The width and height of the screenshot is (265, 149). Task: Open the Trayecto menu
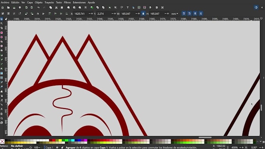click(49, 3)
